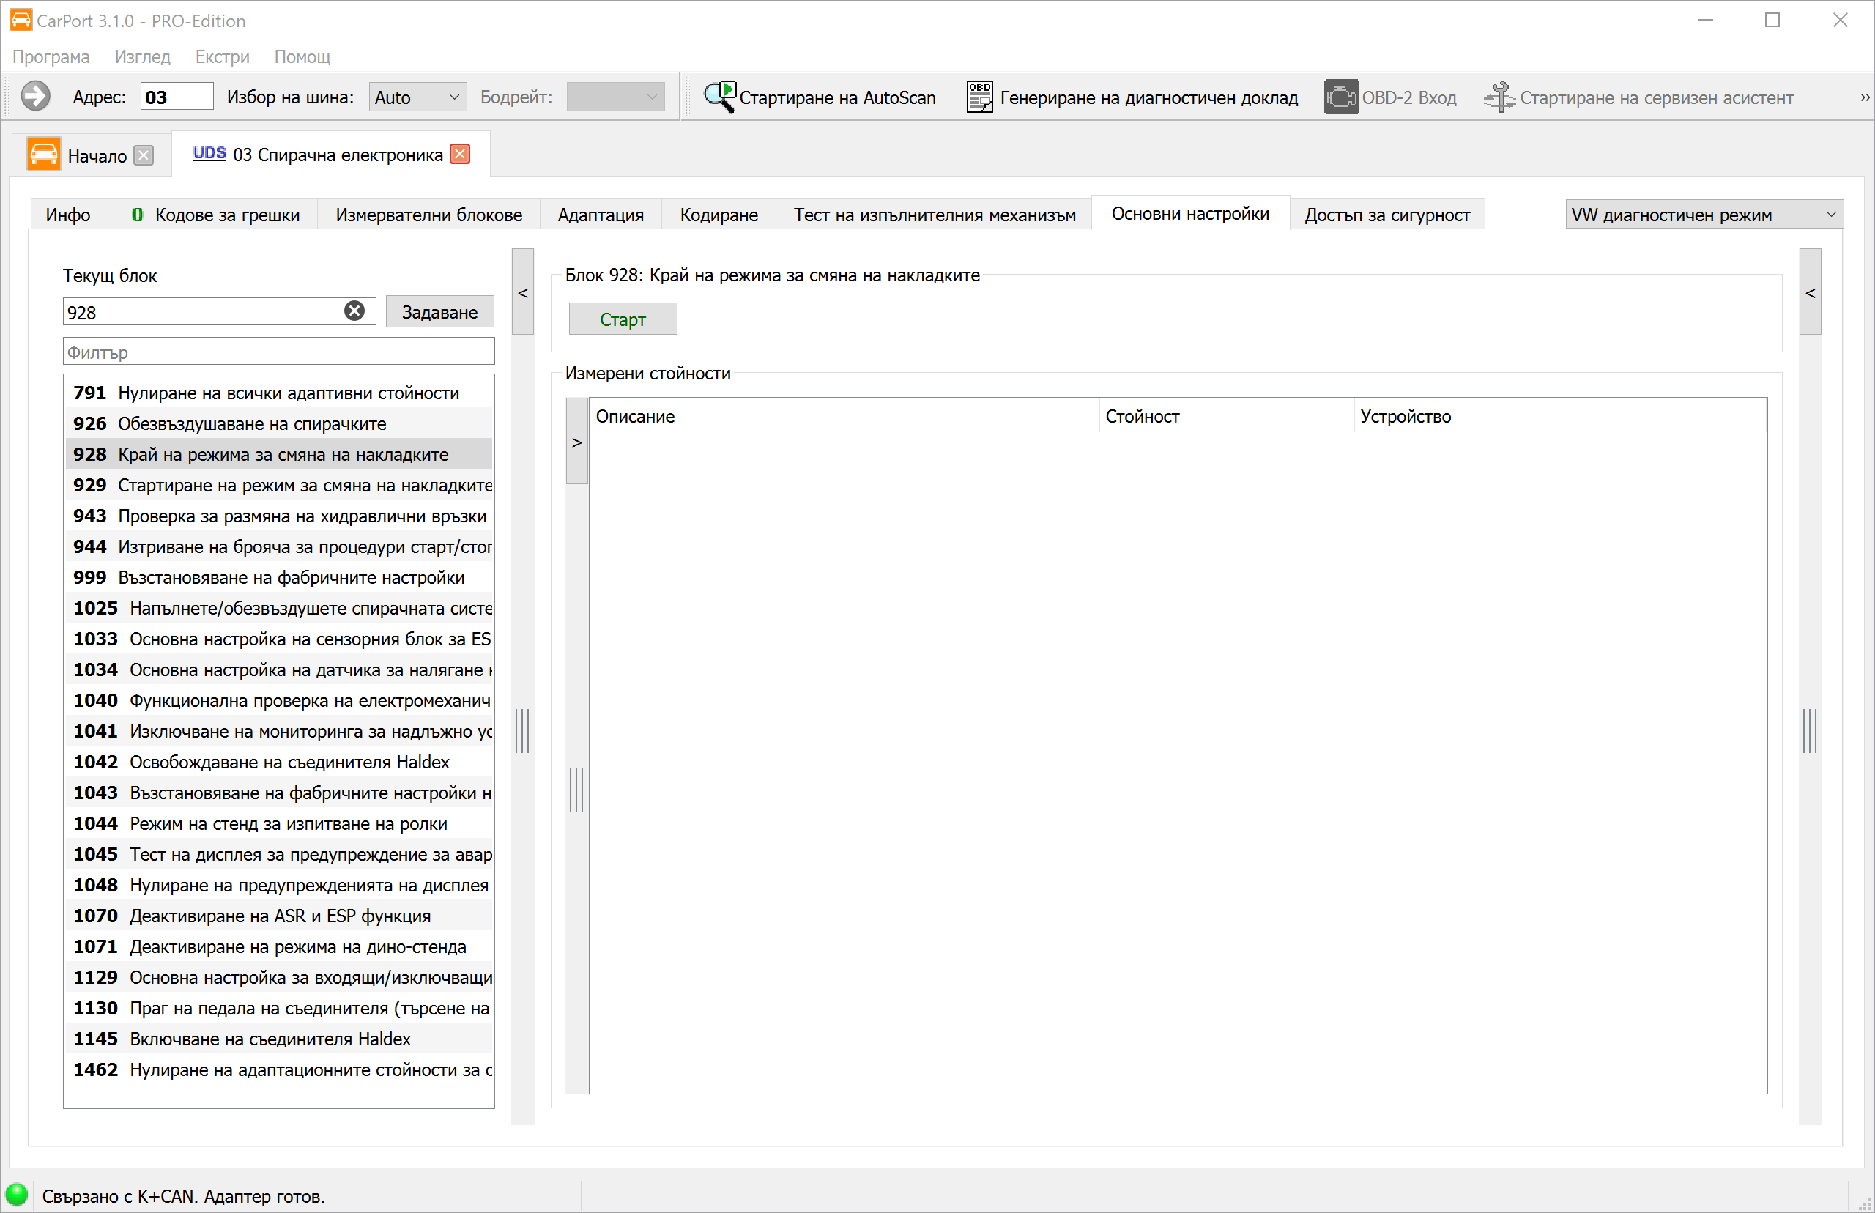This screenshot has height=1213, width=1875.
Task: Launch AutoScan via its magnifier icon
Action: tap(719, 97)
